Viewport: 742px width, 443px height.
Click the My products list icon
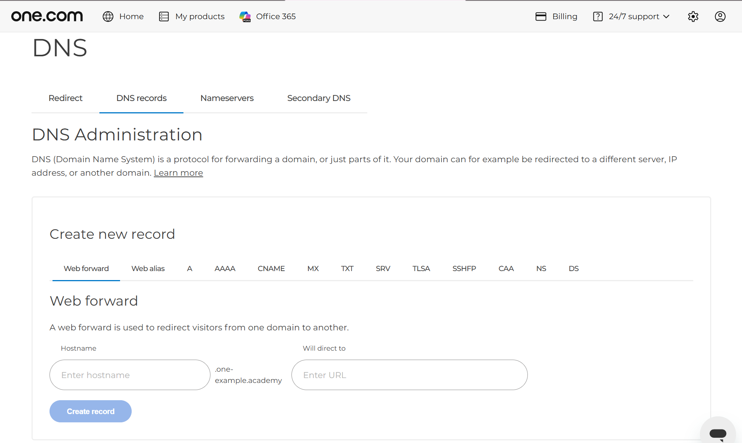164,17
